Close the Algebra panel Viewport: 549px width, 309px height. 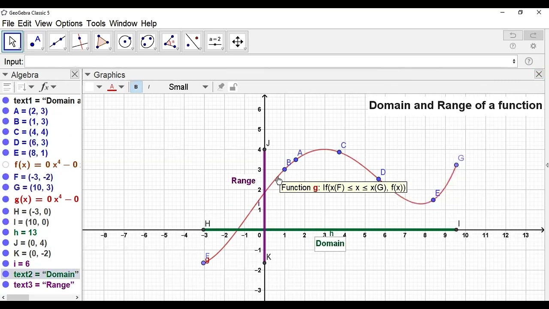coord(75,74)
